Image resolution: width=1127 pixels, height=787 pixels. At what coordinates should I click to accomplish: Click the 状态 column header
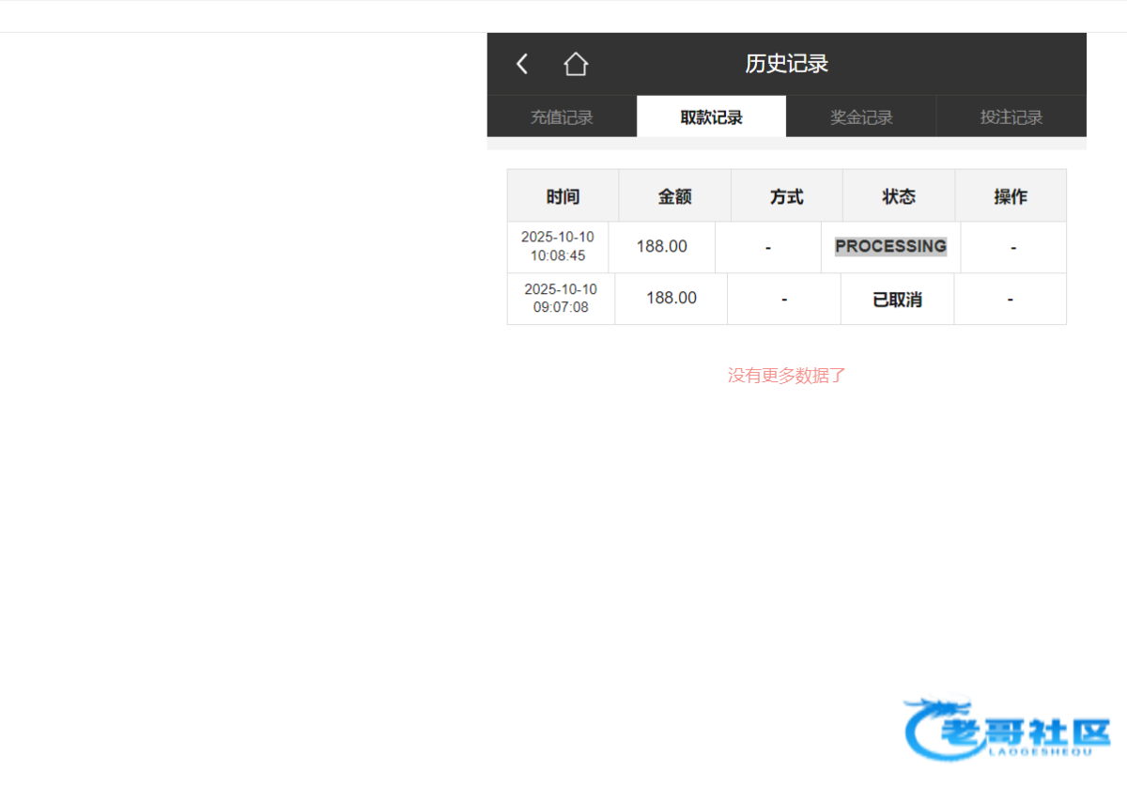point(899,196)
